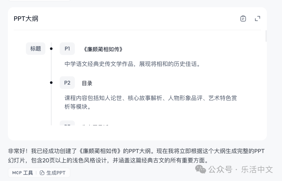Click the reply paragraph starting with 非常好

tap(136, 156)
